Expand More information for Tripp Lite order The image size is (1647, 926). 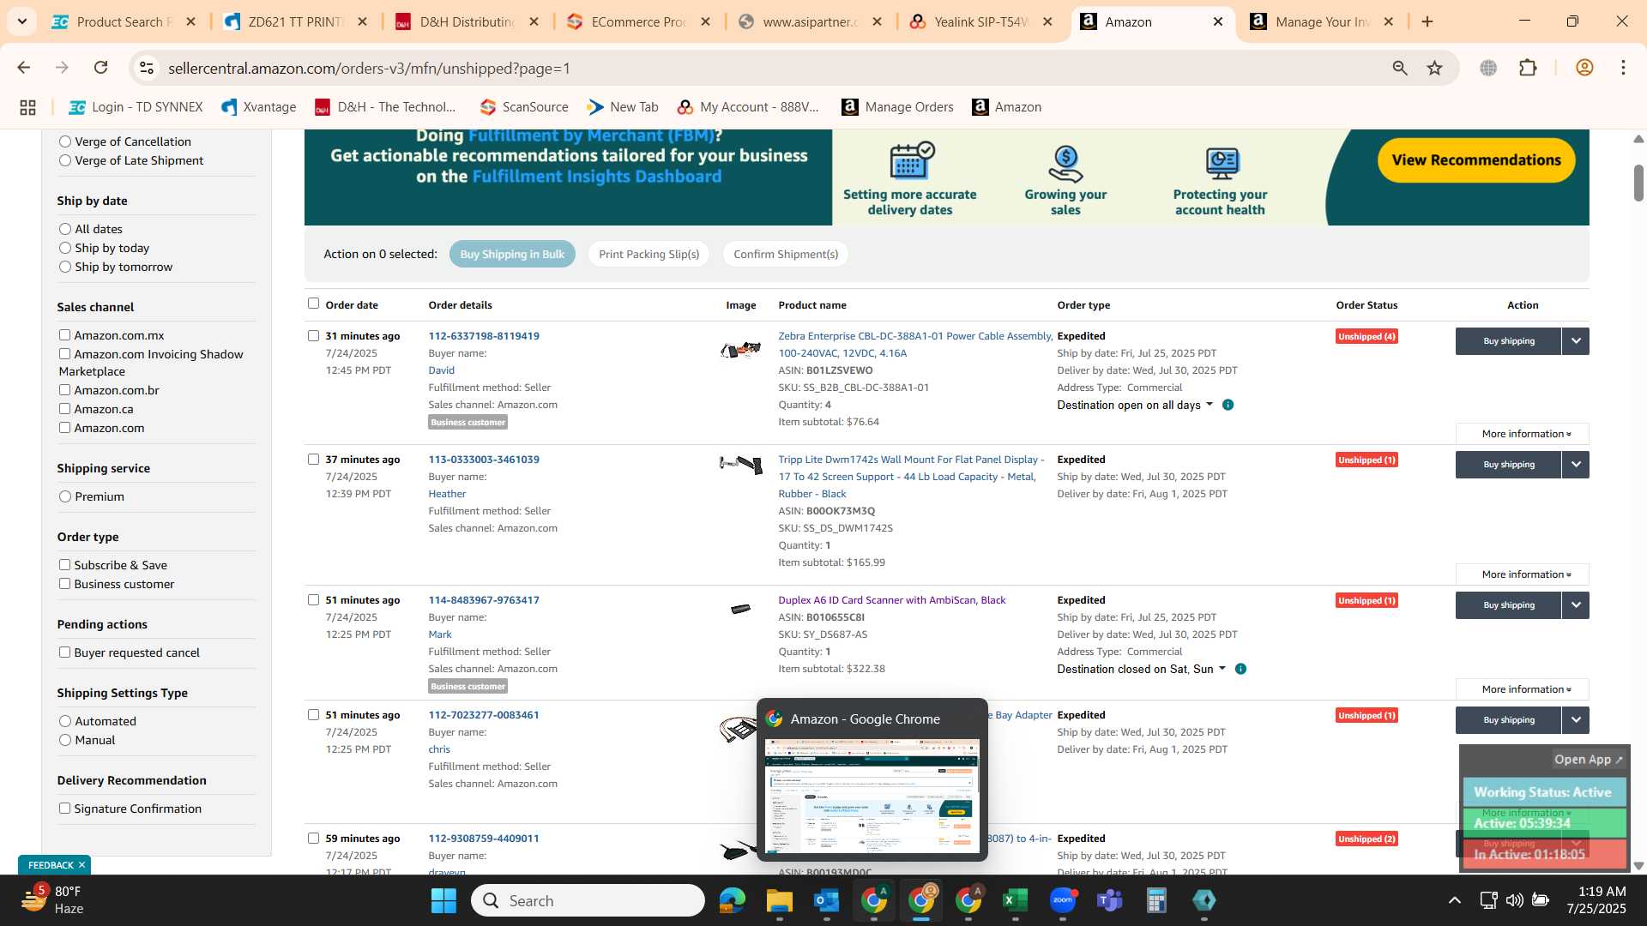click(x=1523, y=574)
